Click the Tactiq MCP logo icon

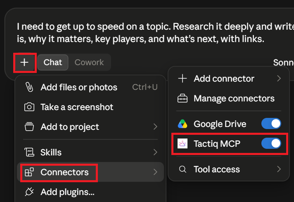point(183,143)
